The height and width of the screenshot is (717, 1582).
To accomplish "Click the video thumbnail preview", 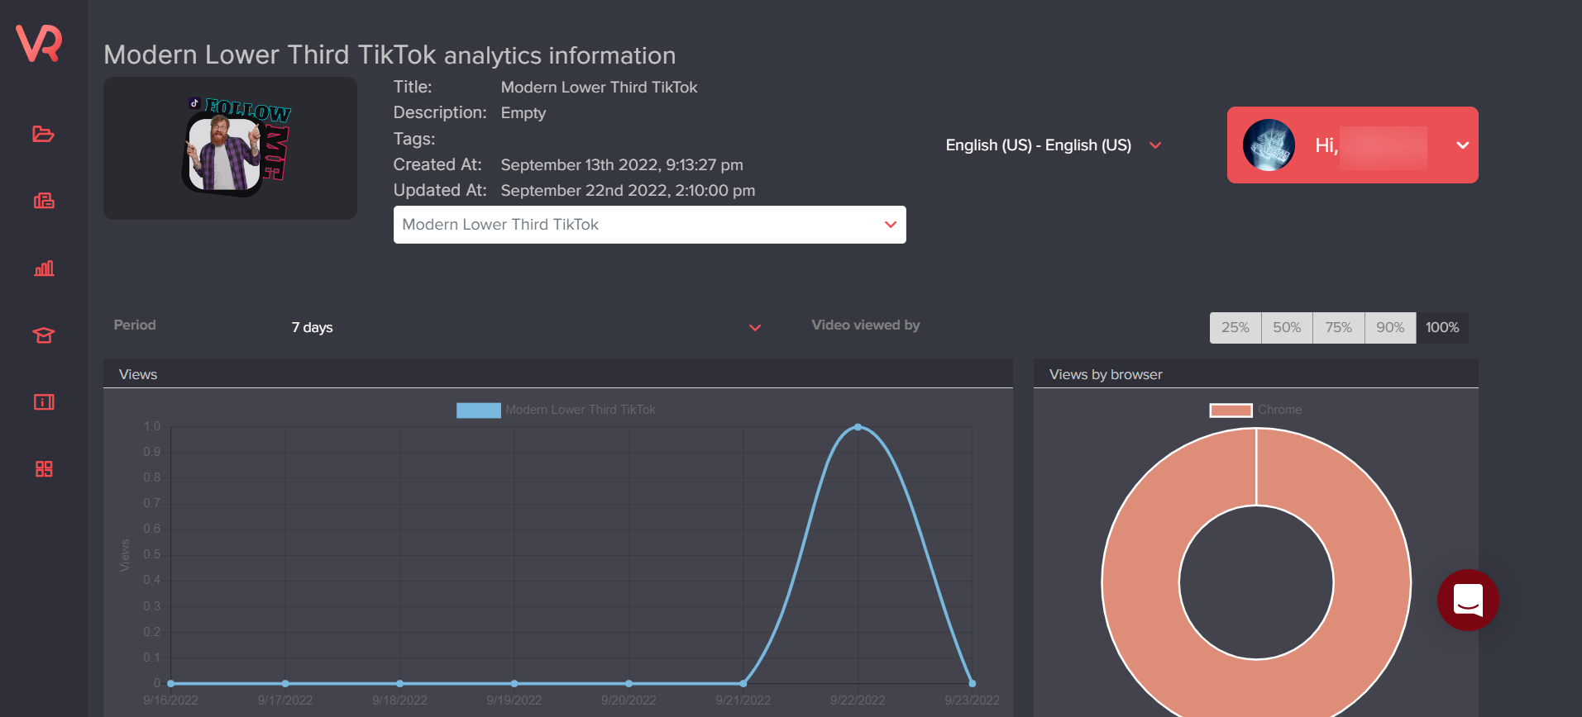I will 230,148.
